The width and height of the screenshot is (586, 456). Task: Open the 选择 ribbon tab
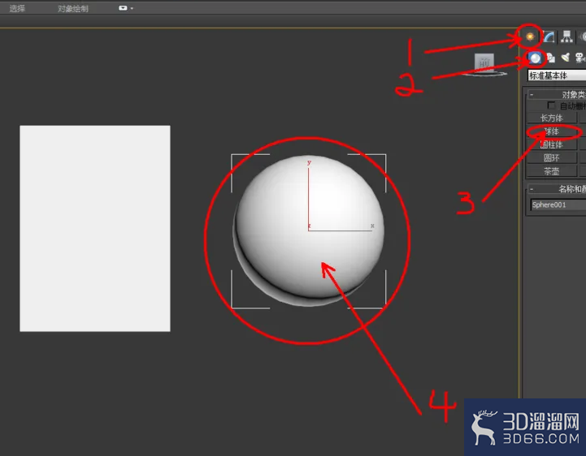click(17, 8)
